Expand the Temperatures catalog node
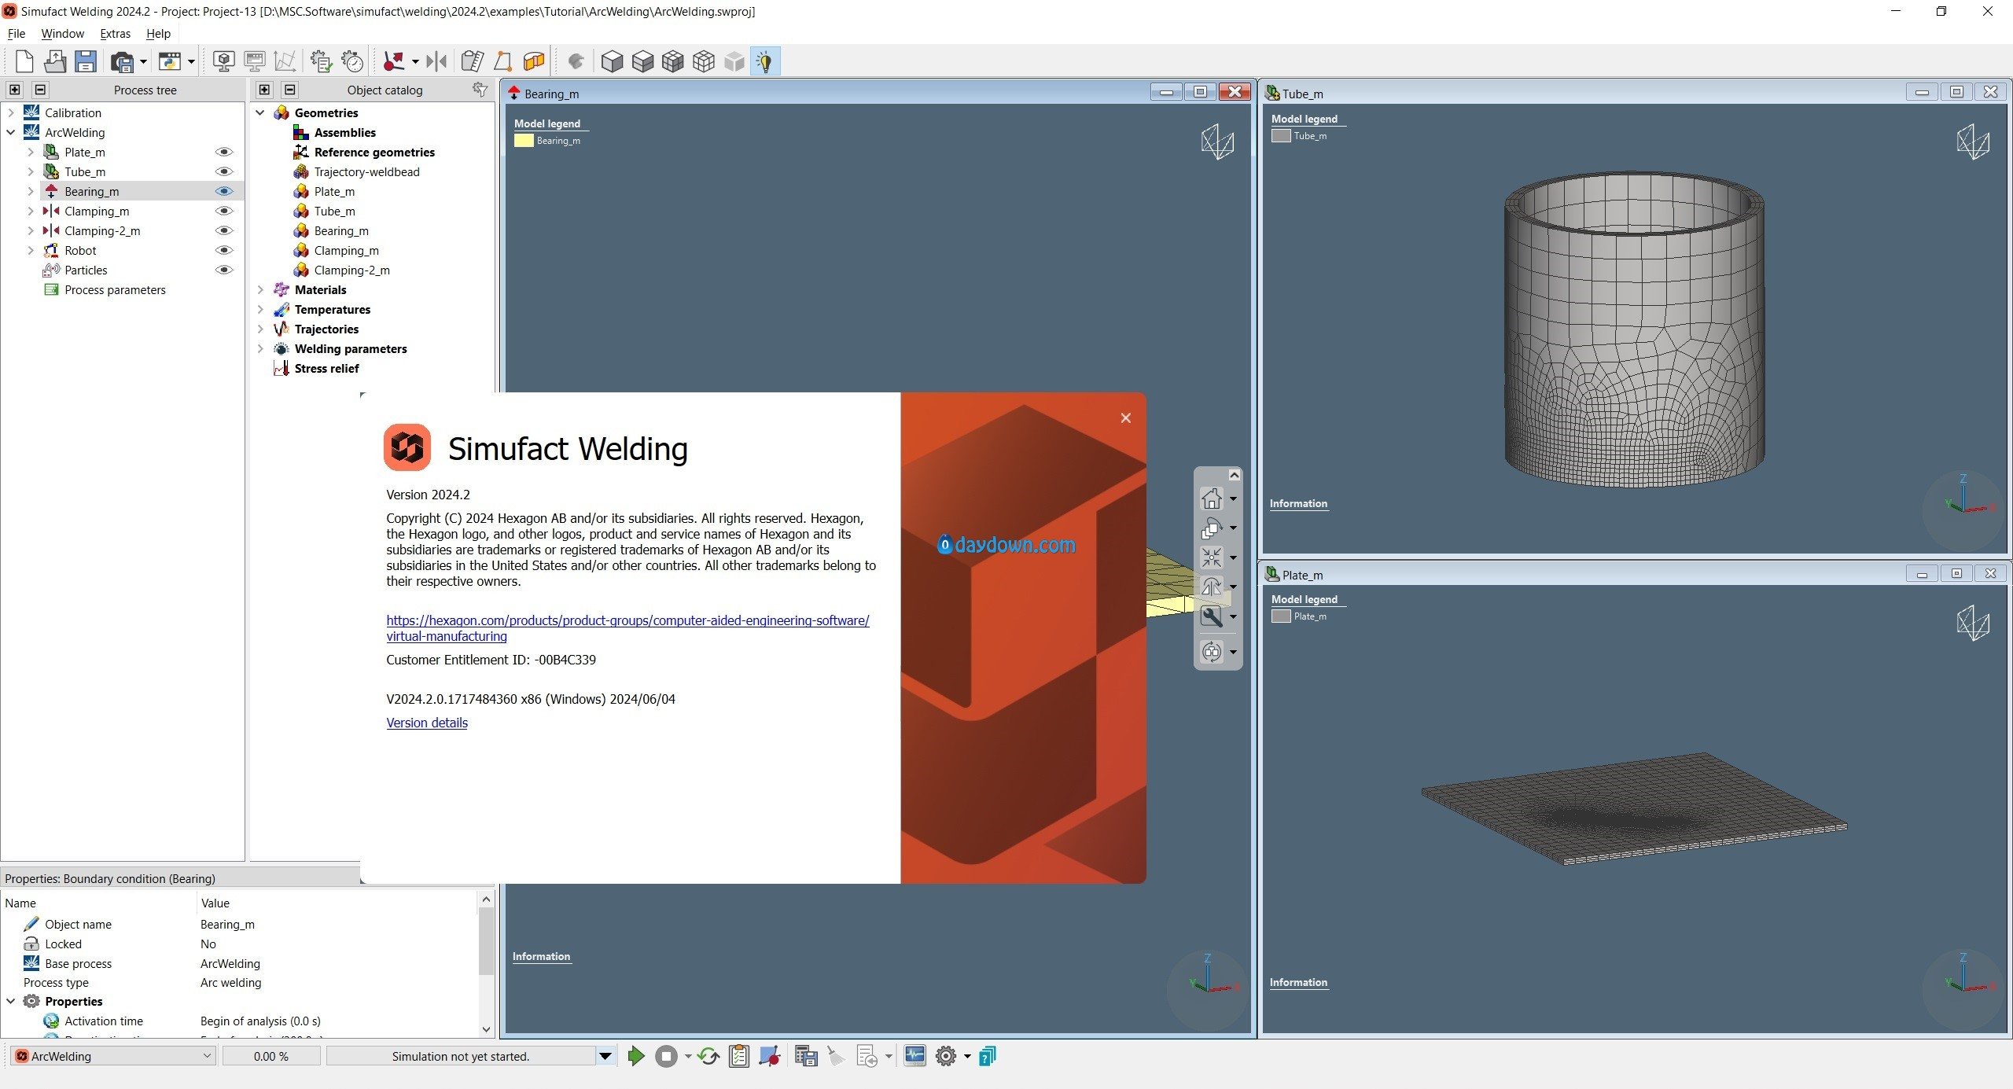 pyautogui.click(x=260, y=309)
